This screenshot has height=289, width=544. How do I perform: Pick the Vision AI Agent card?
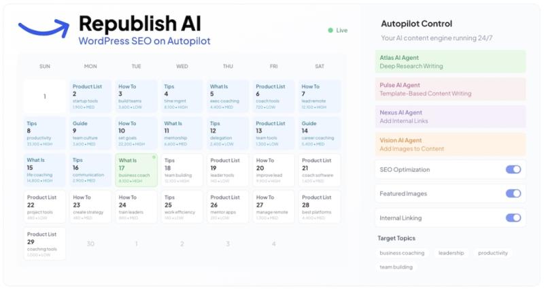(x=449, y=143)
